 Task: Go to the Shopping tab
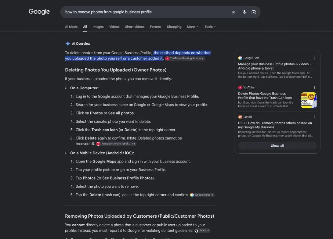[x=174, y=27]
